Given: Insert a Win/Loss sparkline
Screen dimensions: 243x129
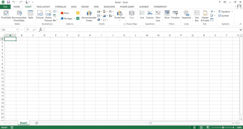Looking at the screenshot, I should click(158, 16).
